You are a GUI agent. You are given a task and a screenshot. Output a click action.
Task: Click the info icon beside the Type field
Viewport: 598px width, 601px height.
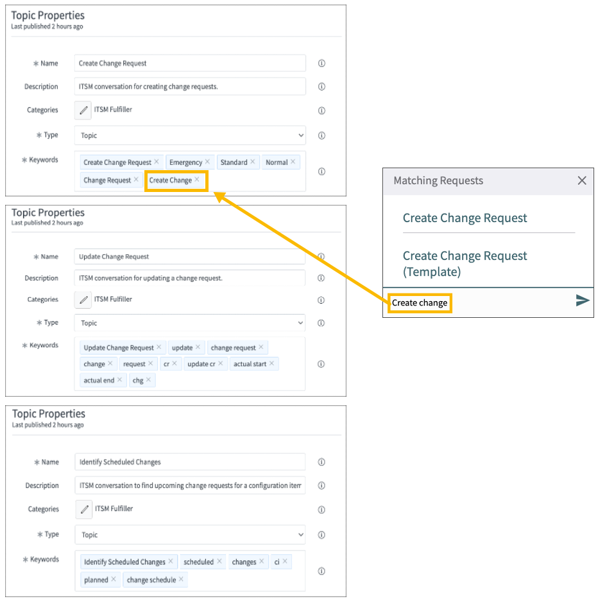pos(321,135)
